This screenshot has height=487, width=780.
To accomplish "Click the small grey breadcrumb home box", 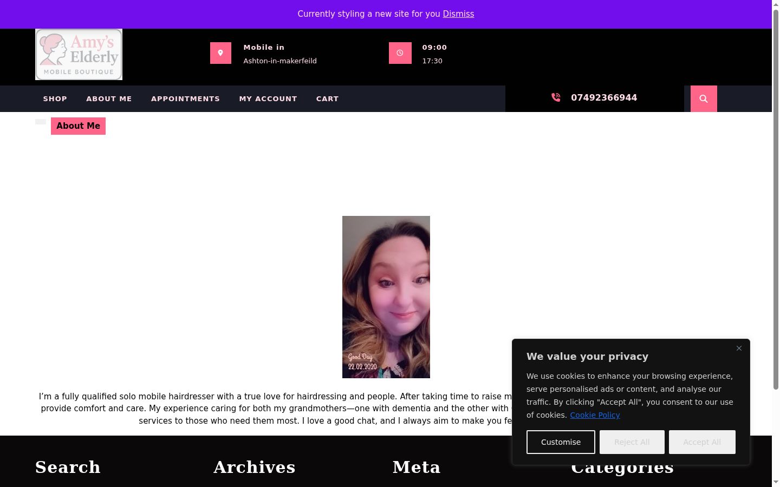I will tap(41, 122).
